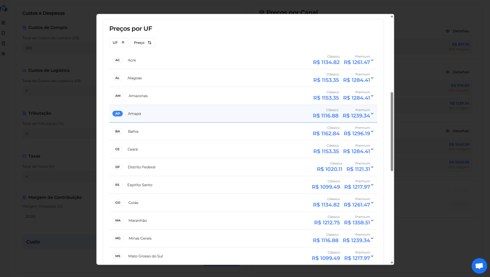
Task: Expand the Acre row chevron
Action: 372,60
